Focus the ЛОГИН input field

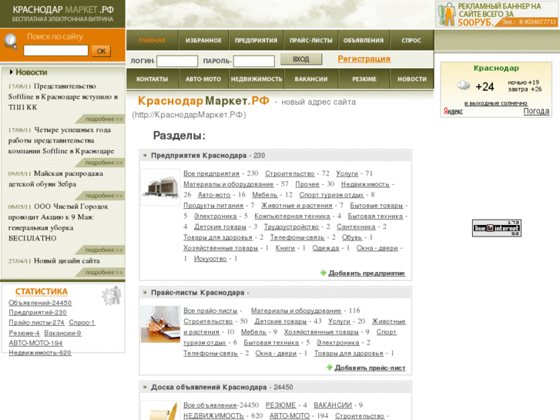click(177, 61)
